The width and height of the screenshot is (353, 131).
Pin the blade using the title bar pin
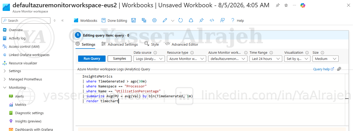(278, 5)
